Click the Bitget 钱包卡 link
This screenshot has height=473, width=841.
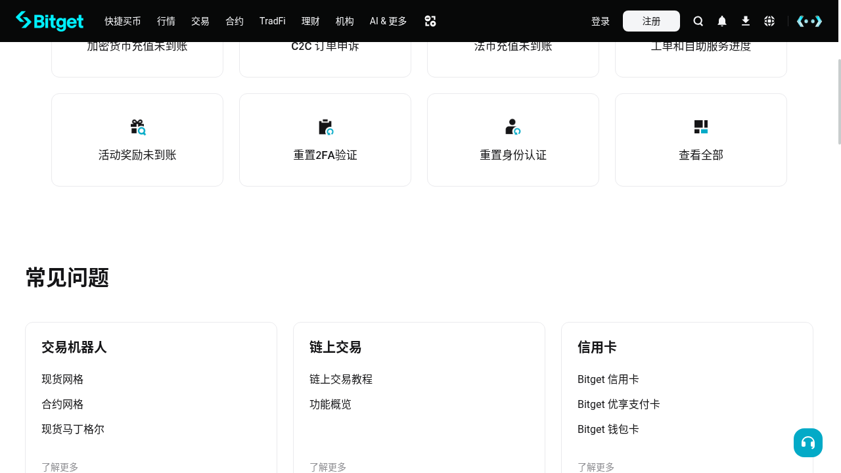[x=608, y=429]
